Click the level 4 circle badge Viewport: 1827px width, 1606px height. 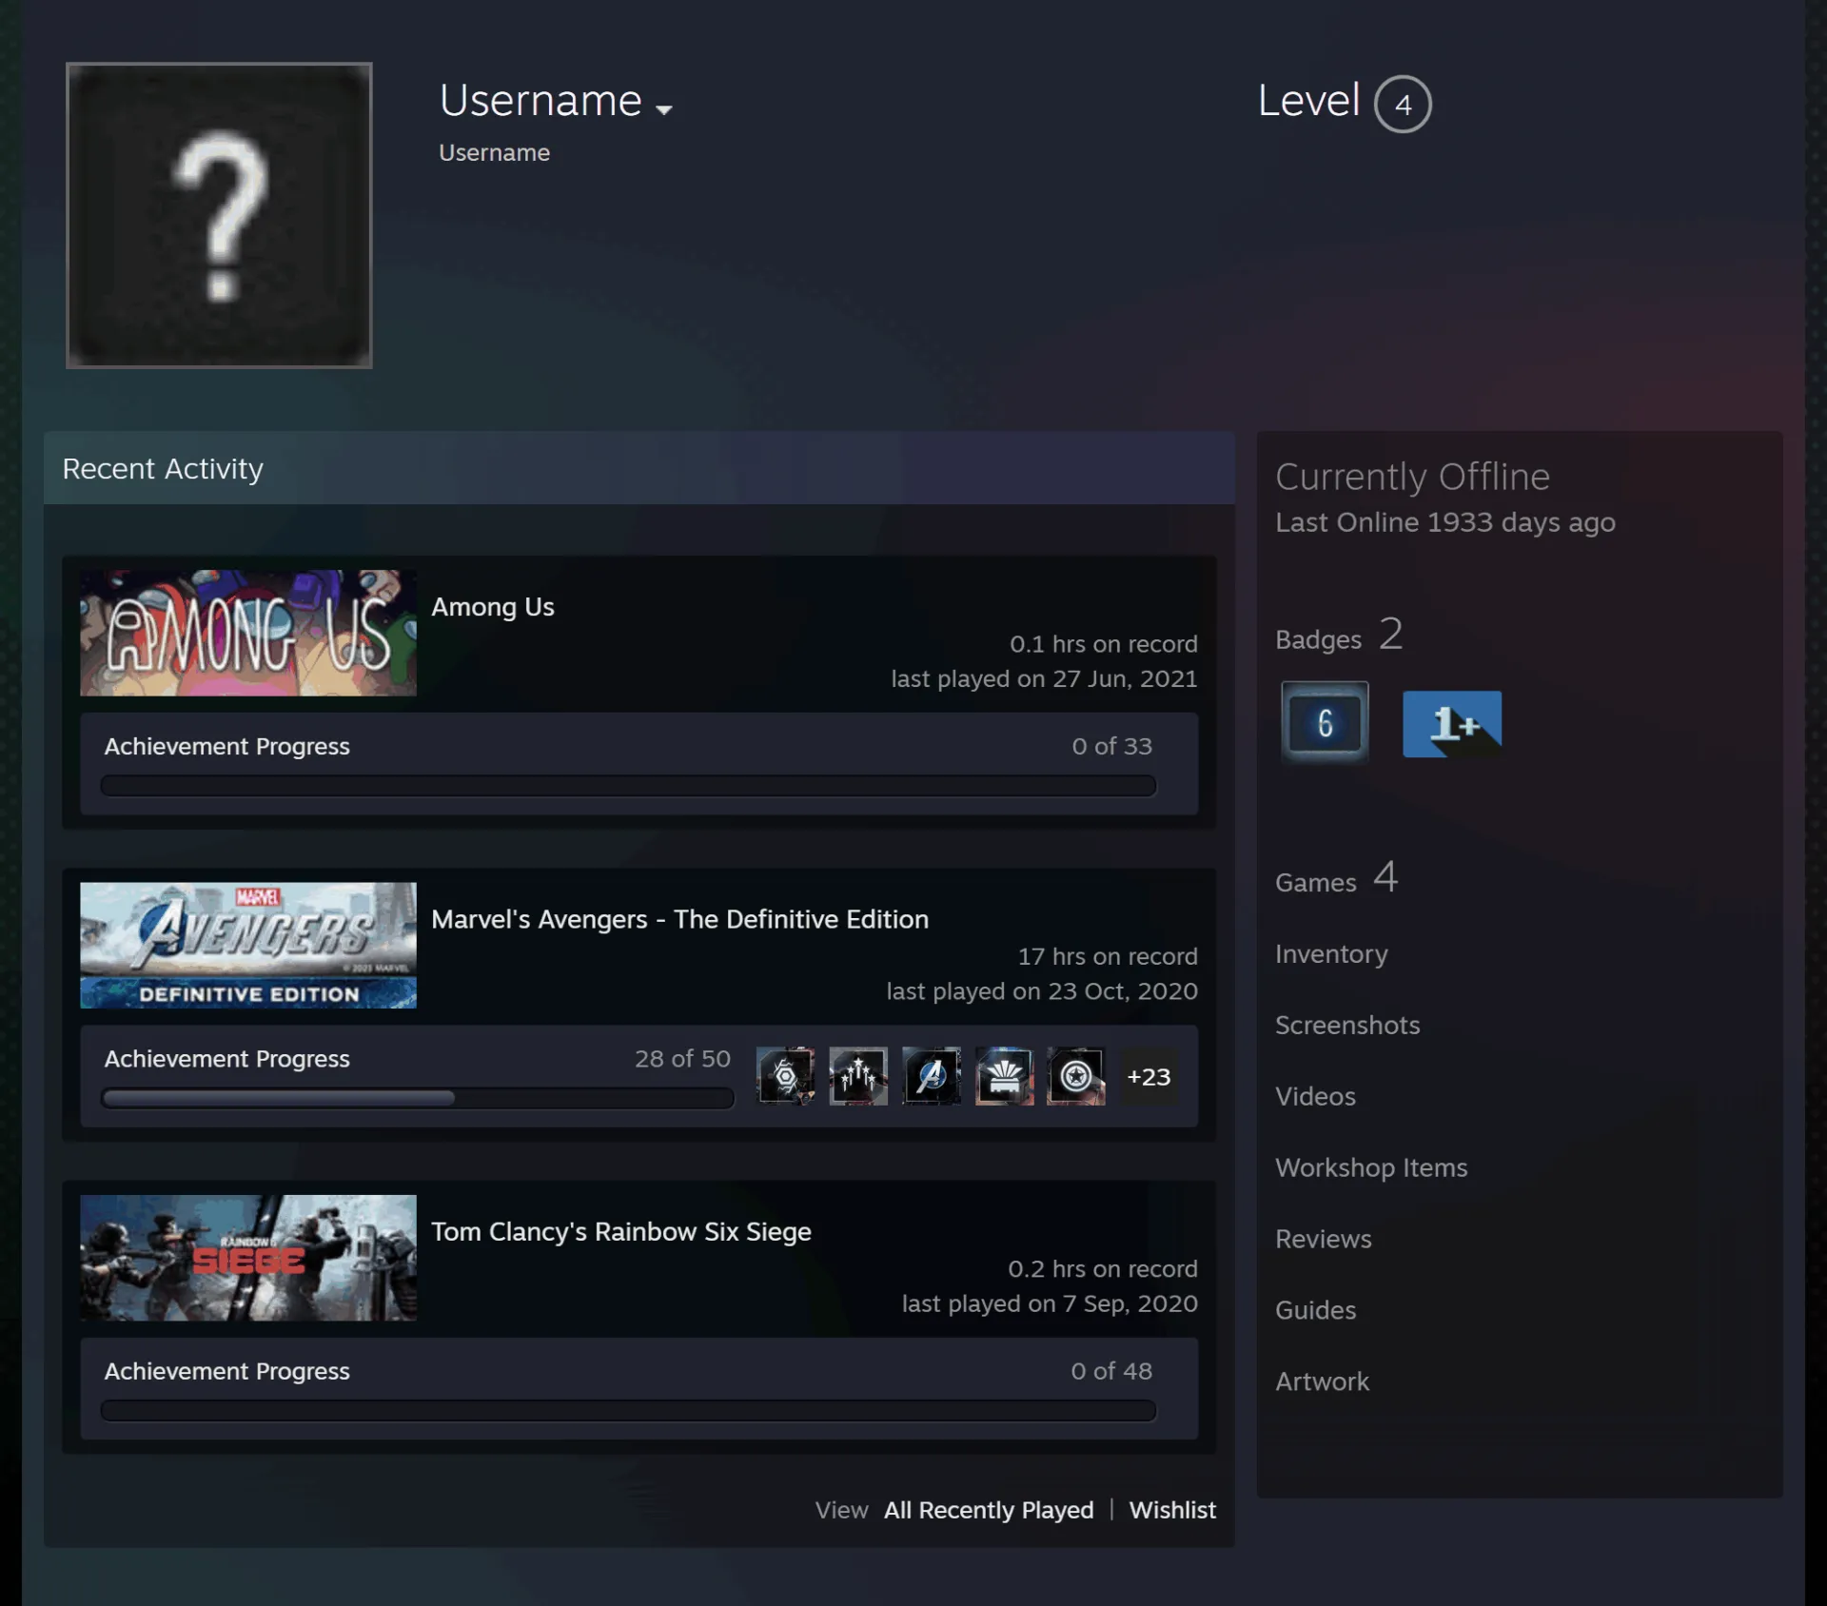1403,104
